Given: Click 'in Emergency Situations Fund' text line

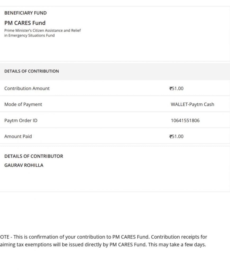Looking at the screenshot, I should coord(30,35).
